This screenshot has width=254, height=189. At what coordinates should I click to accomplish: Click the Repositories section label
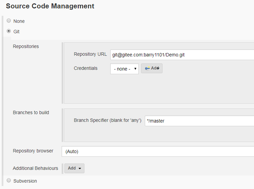click(x=26, y=46)
